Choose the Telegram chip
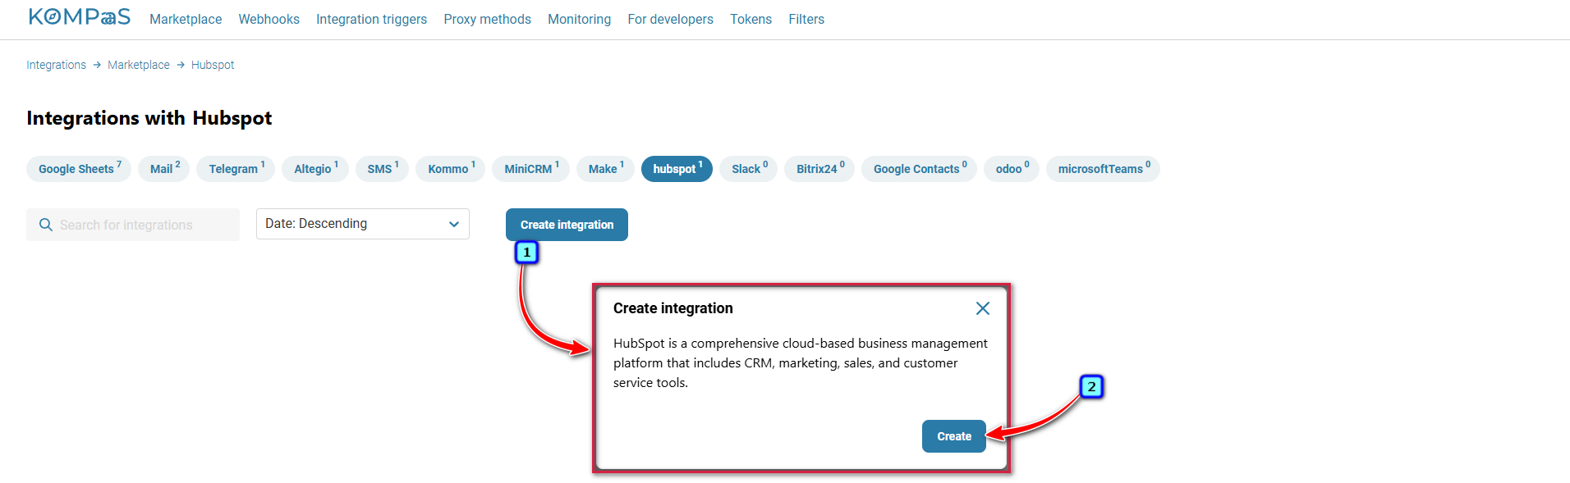Image resolution: width=1570 pixels, height=483 pixels. (236, 169)
